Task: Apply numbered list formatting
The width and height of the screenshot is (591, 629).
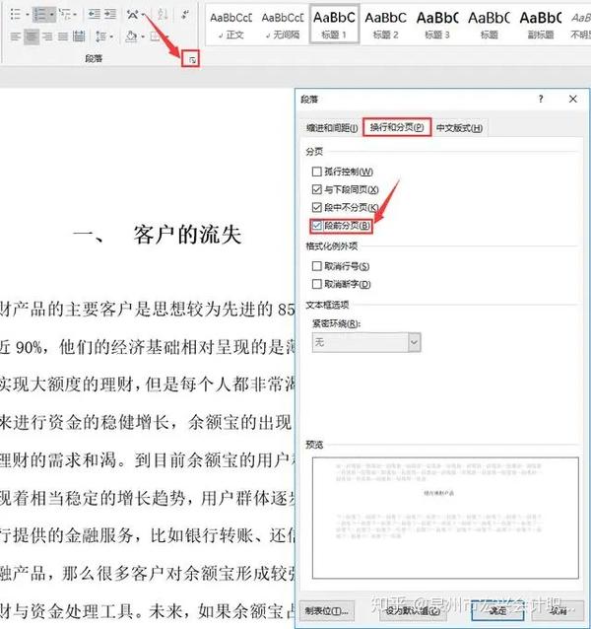Action: click(39, 15)
